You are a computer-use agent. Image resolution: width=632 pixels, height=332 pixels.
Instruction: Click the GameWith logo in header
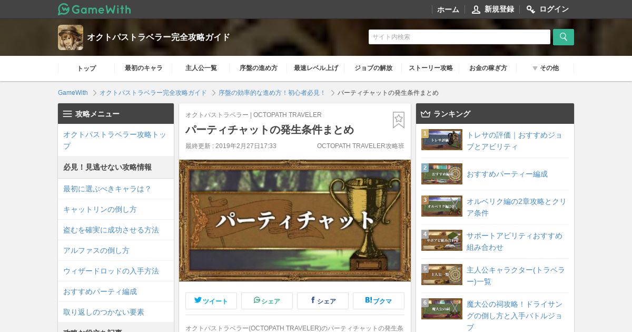click(x=94, y=9)
